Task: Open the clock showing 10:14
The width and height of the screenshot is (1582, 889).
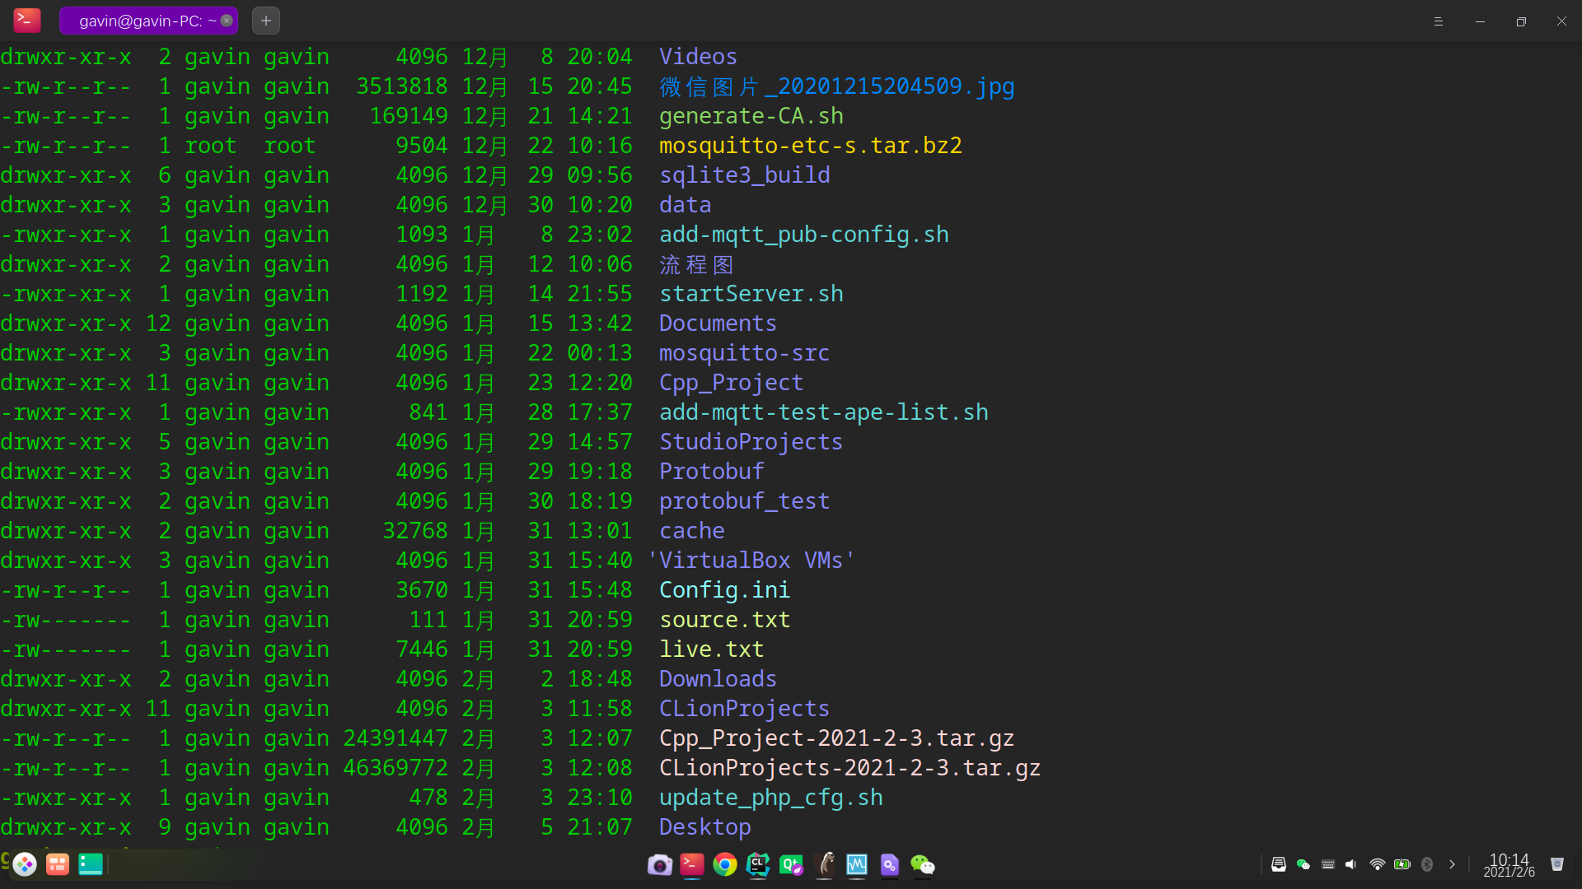Action: [x=1509, y=865]
